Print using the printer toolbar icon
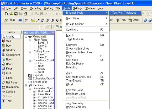 pos(25,14)
